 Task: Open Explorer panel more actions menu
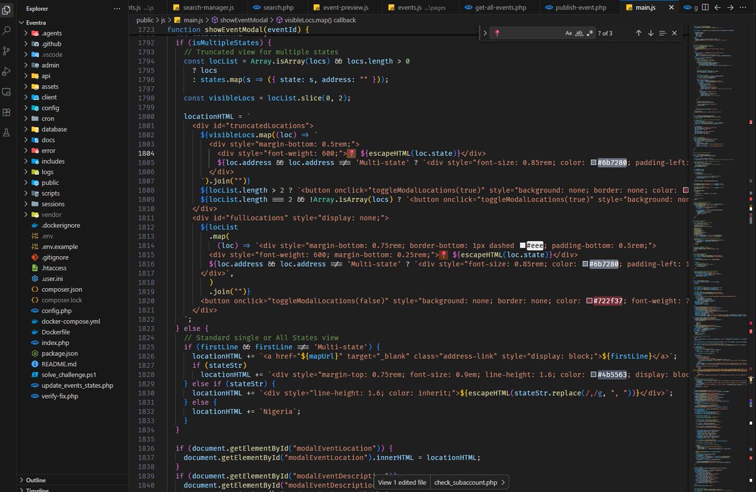coord(117,9)
